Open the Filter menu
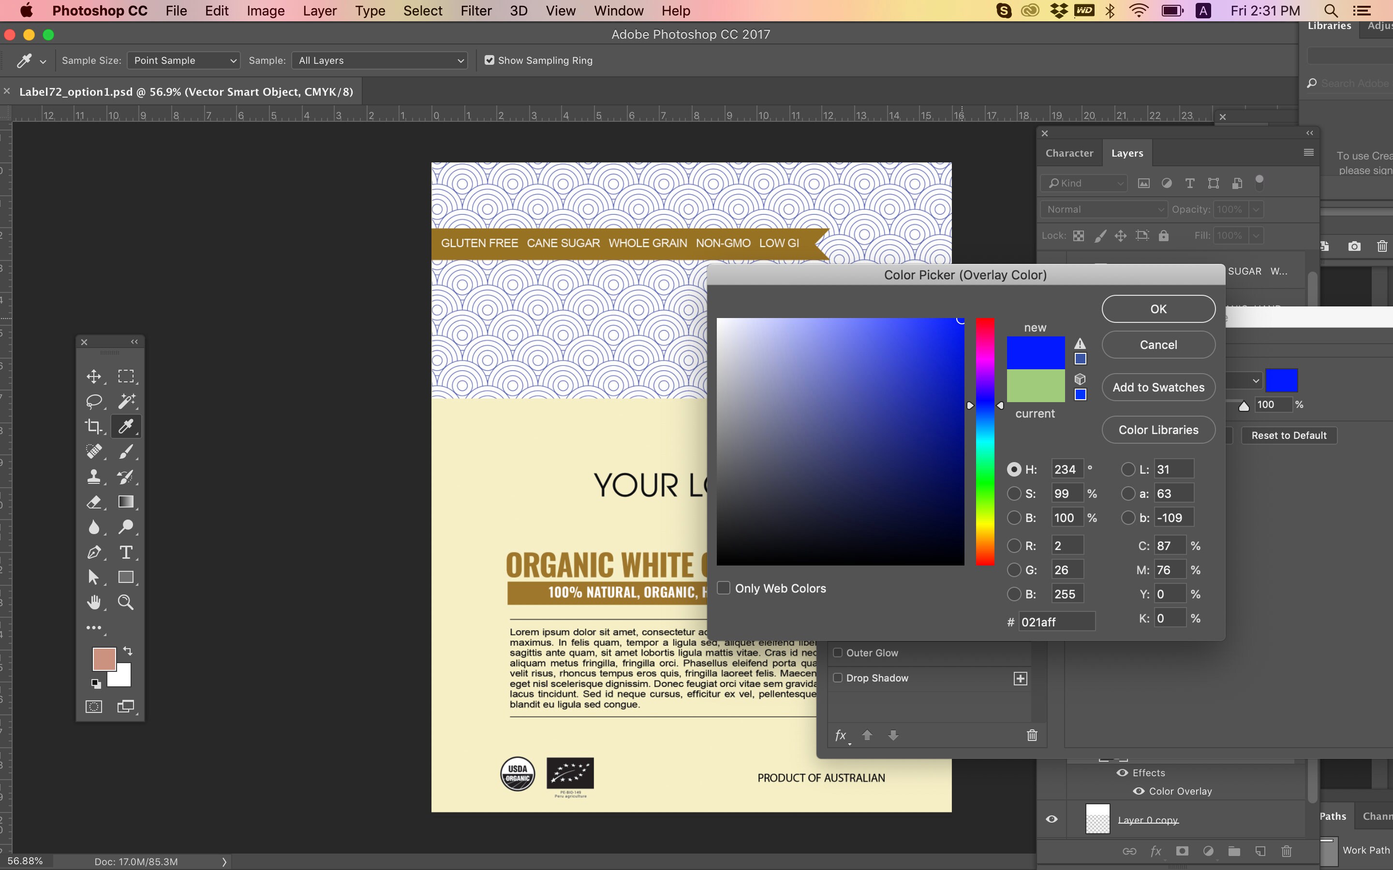 pyautogui.click(x=475, y=11)
